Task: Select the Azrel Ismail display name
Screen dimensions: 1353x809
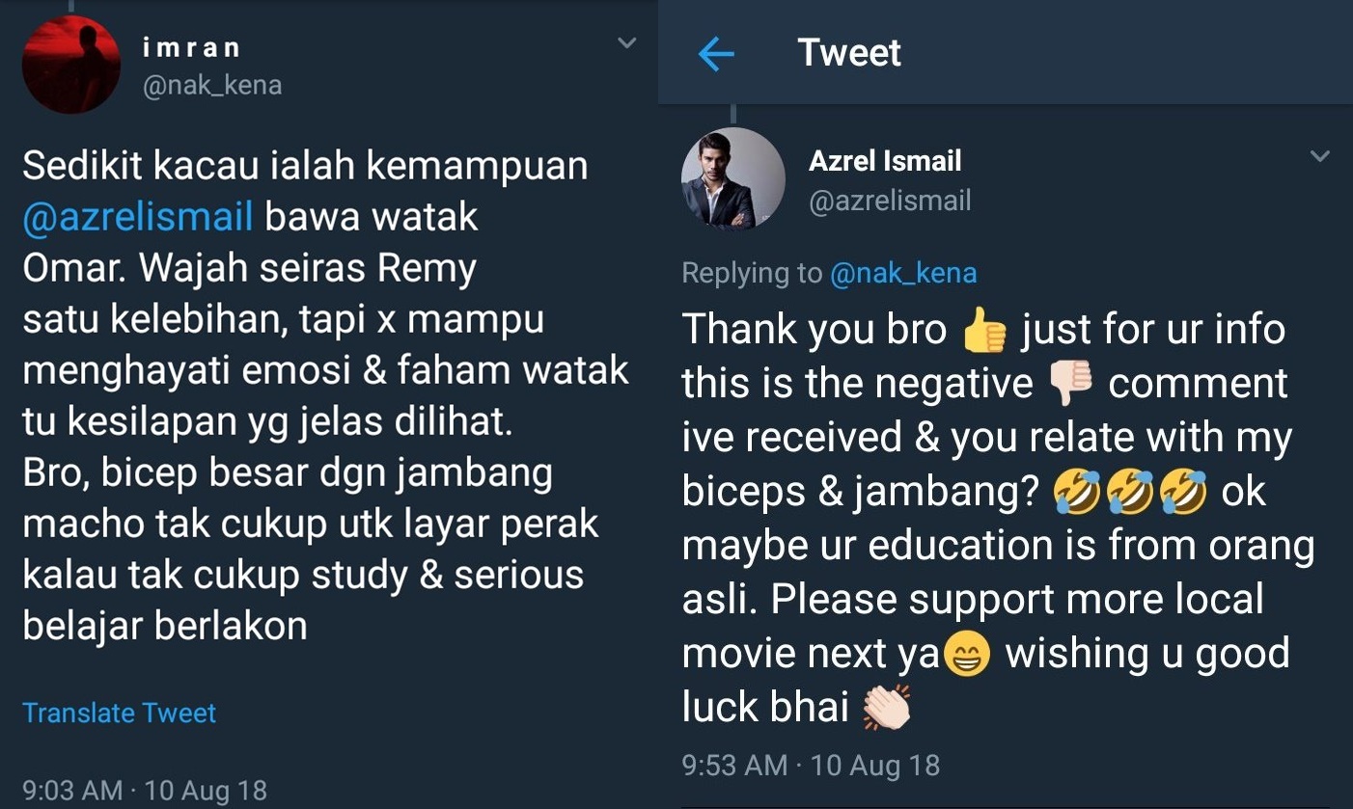Action: pyautogui.click(x=885, y=160)
